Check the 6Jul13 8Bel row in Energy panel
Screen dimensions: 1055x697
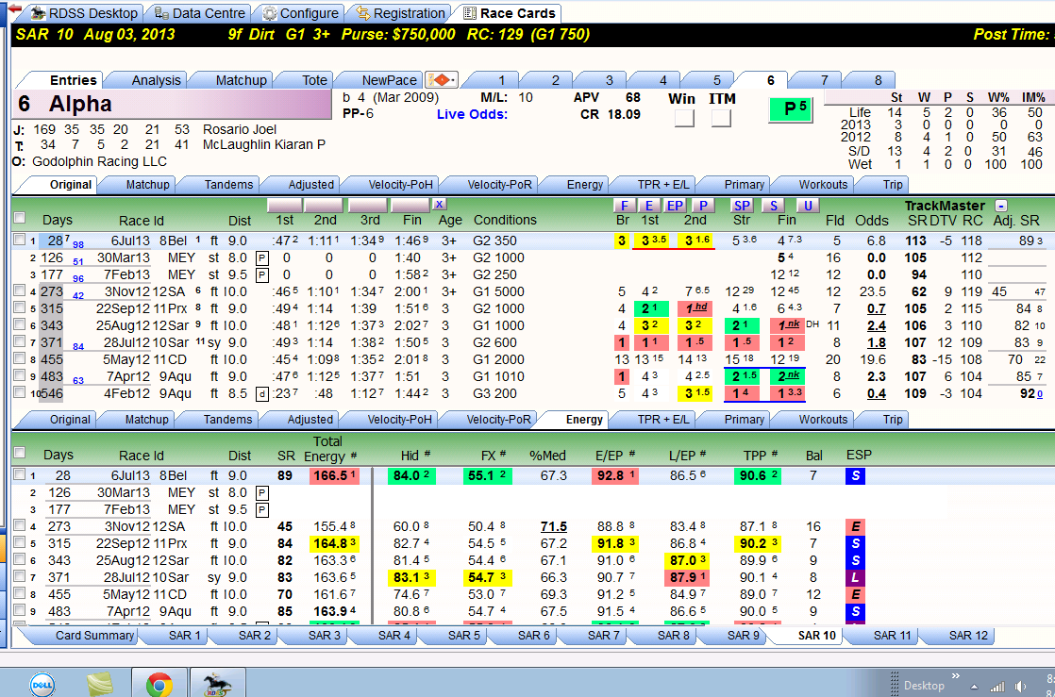[x=20, y=474]
